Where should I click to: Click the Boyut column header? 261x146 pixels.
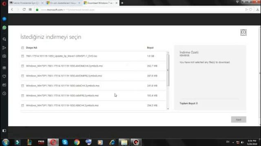[x=150, y=48]
